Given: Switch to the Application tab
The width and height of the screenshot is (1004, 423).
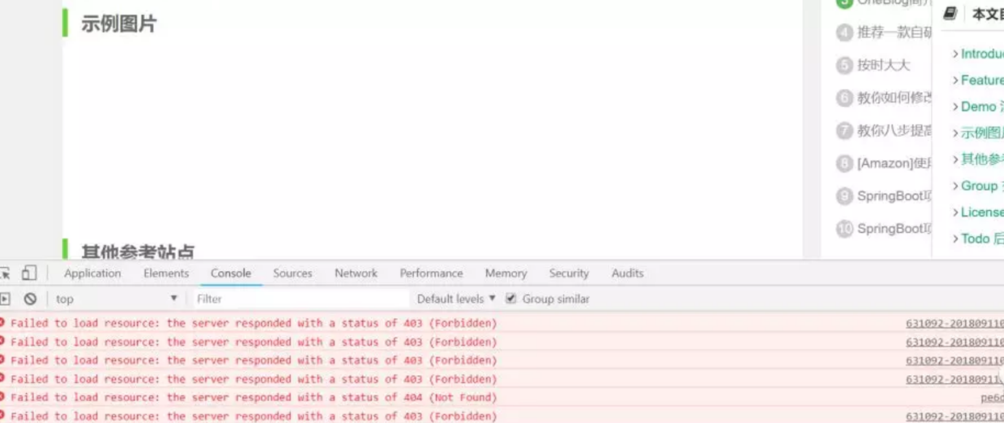Looking at the screenshot, I should tap(92, 273).
